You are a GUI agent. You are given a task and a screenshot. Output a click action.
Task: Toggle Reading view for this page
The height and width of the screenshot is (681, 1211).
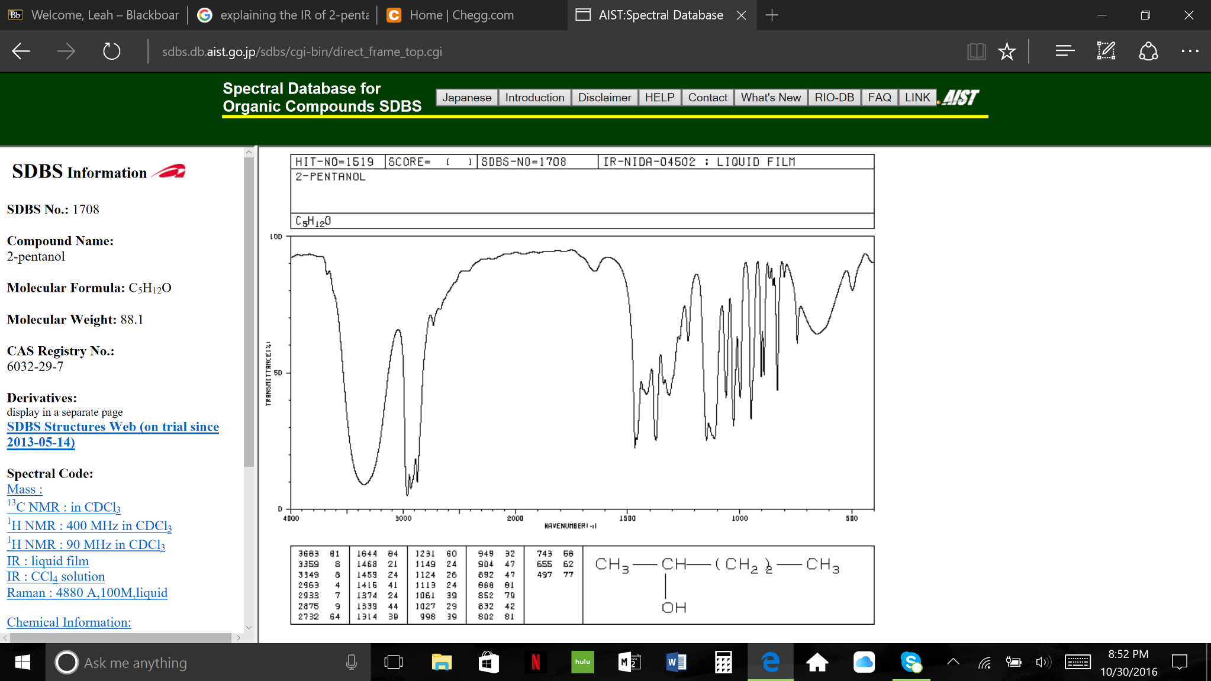(x=977, y=51)
